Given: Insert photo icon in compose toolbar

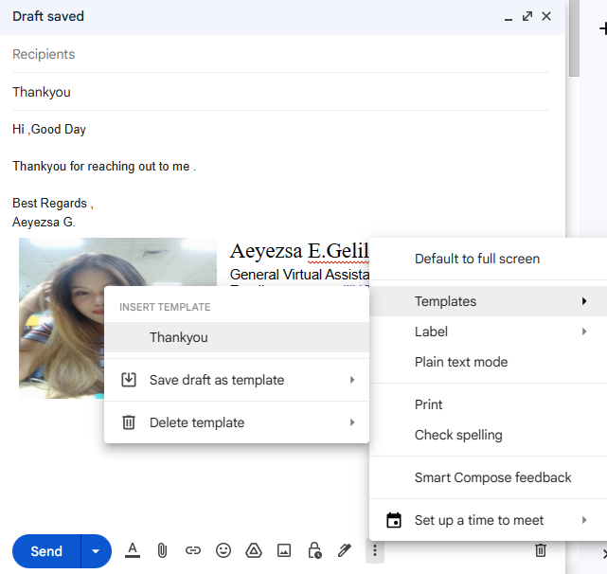Looking at the screenshot, I should (284, 550).
